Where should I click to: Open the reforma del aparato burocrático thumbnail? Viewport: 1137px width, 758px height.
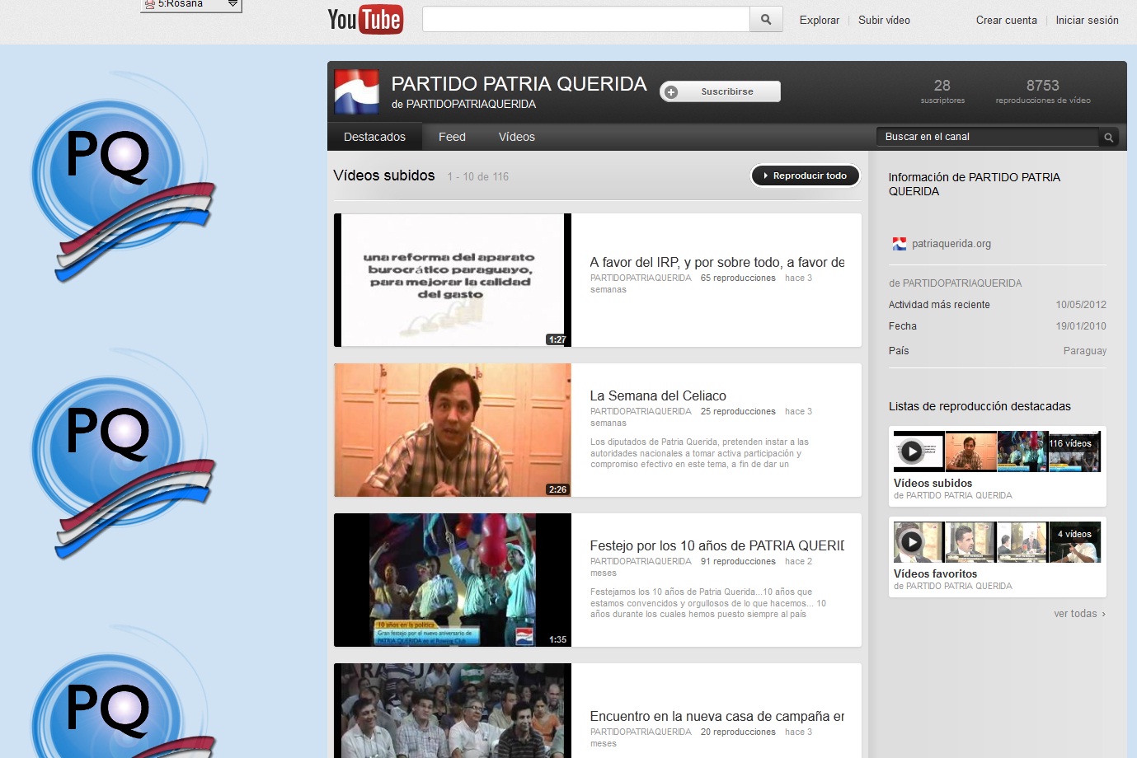(453, 280)
